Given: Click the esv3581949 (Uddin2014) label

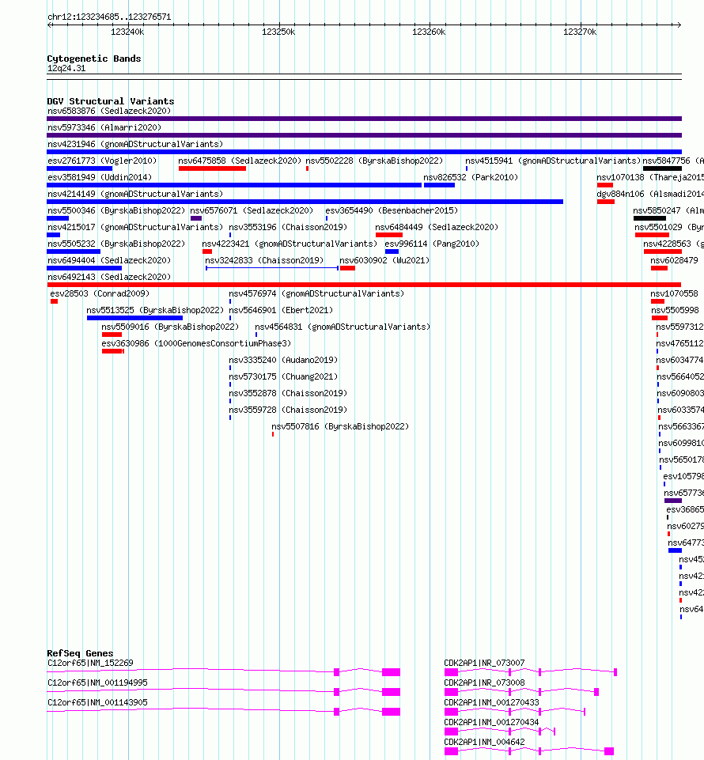Looking at the screenshot, I should tap(100, 177).
